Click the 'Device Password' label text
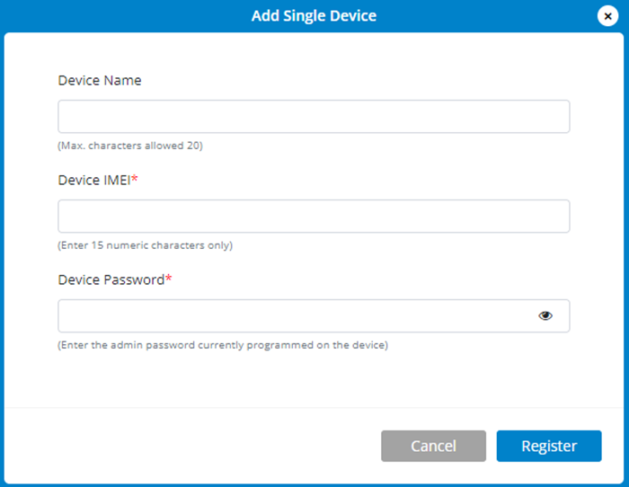Screen dimensions: 629x487 [x=111, y=279]
